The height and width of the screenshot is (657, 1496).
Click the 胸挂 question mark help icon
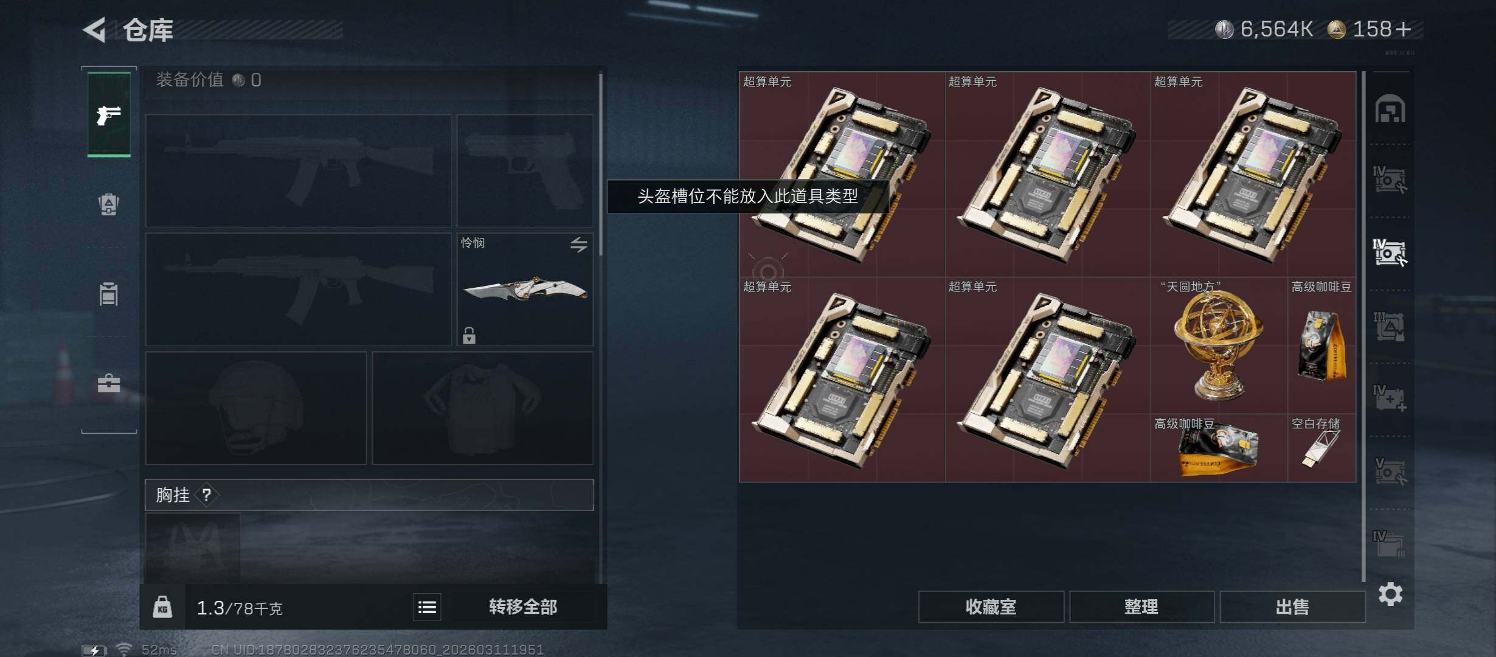[207, 495]
